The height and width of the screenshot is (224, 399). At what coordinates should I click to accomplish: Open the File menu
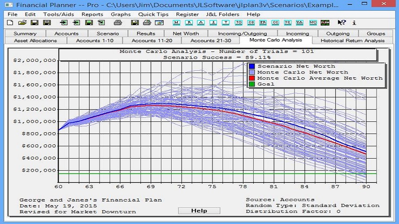pyautogui.click(x=13, y=14)
